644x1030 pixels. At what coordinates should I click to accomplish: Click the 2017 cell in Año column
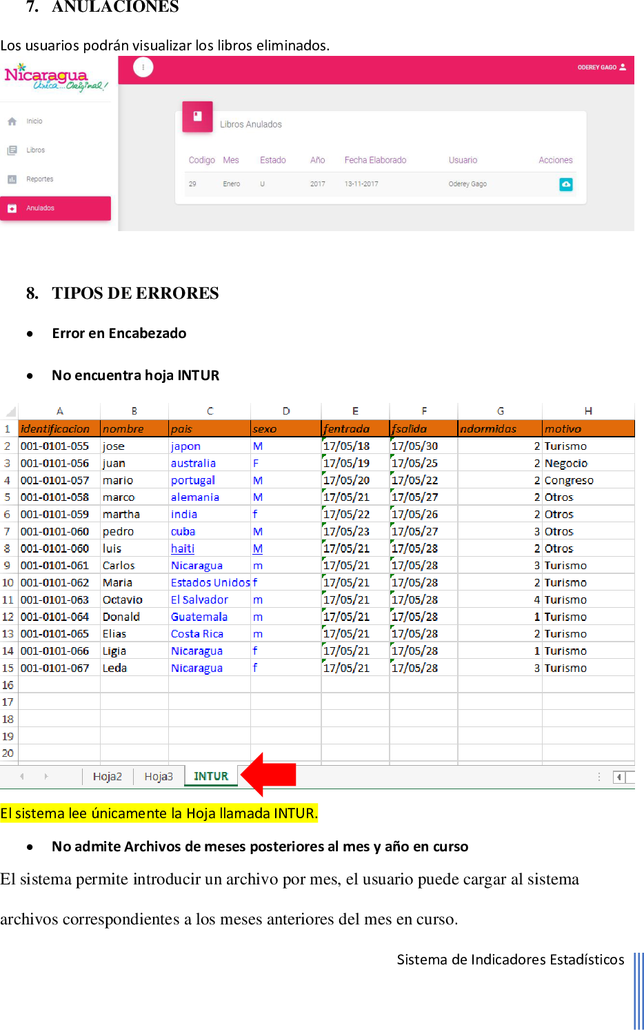[x=318, y=184]
